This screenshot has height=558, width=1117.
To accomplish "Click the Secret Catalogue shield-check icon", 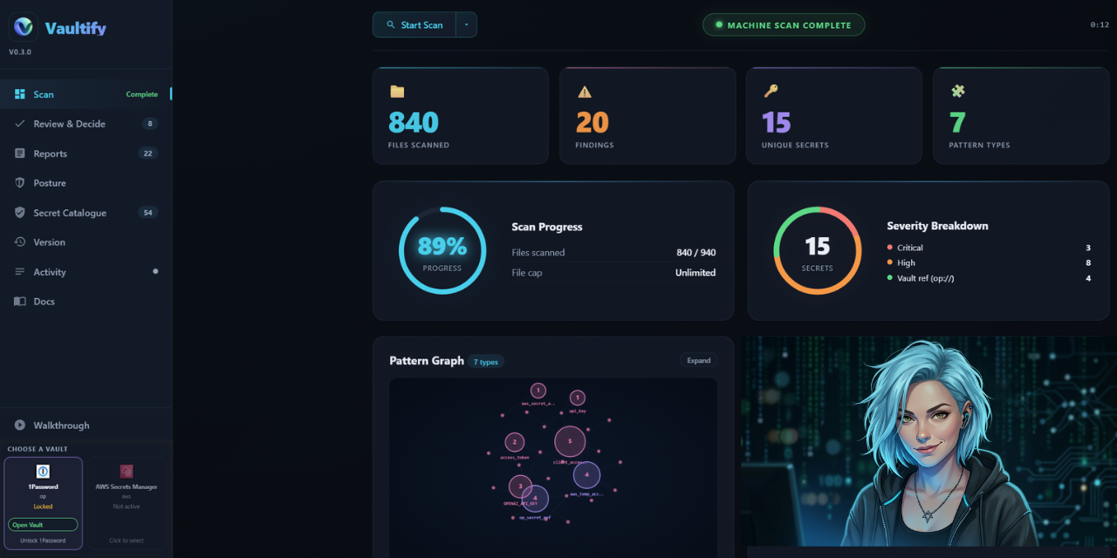I will click(x=19, y=213).
